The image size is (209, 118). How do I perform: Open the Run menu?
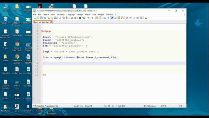point(94,14)
